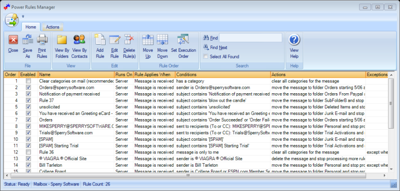Sort by the Conditions column header
The image size is (400, 191).
[x=223, y=74]
